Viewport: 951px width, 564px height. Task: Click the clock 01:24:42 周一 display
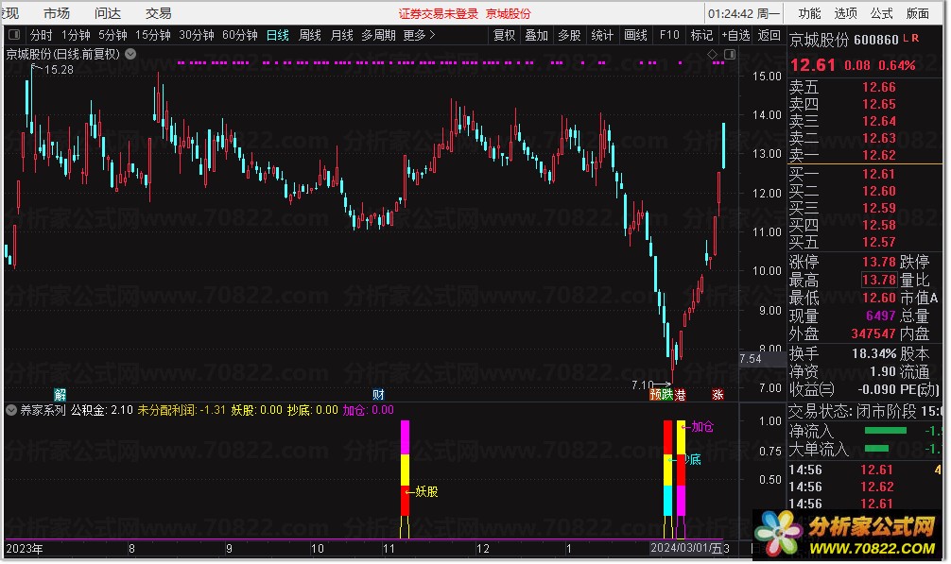point(744,13)
